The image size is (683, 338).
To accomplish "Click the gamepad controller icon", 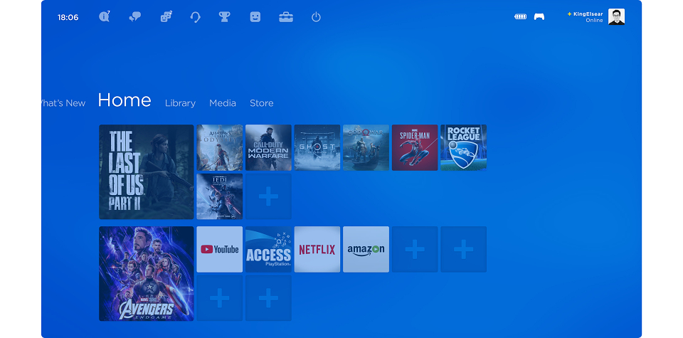I will click(539, 17).
